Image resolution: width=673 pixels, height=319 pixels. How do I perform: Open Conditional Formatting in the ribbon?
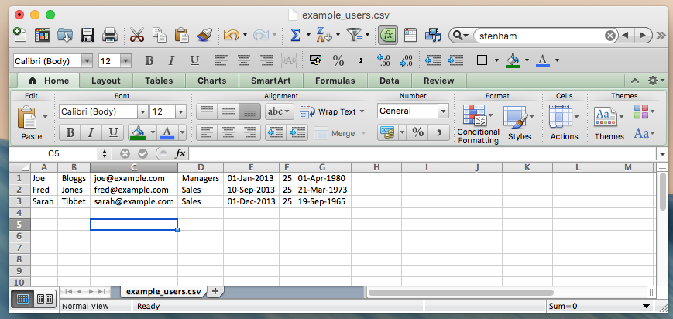point(478,122)
